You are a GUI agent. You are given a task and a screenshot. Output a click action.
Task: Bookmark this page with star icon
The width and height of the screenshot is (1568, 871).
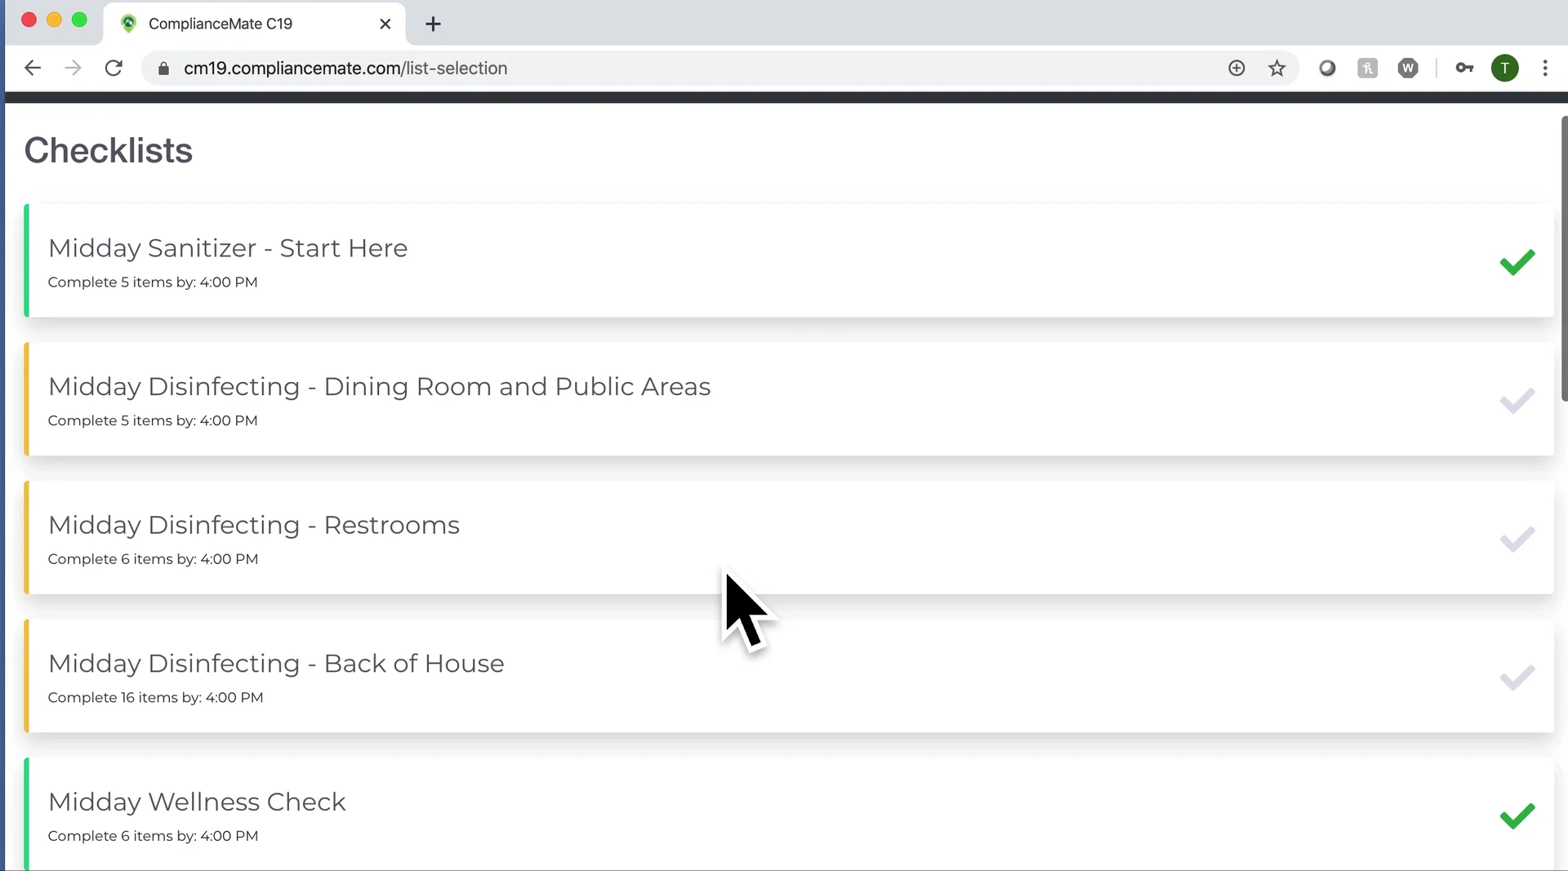(1276, 69)
